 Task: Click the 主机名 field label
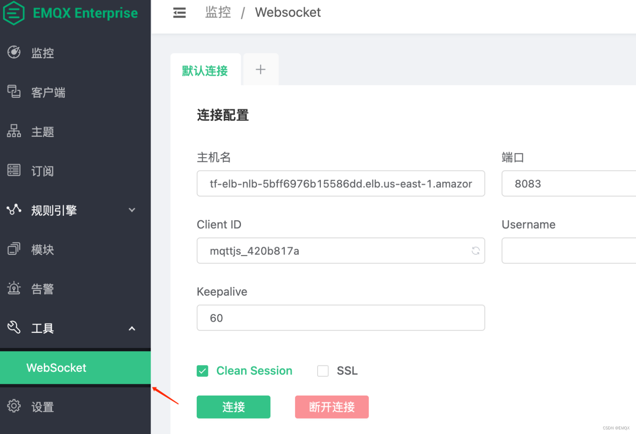point(214,157)
